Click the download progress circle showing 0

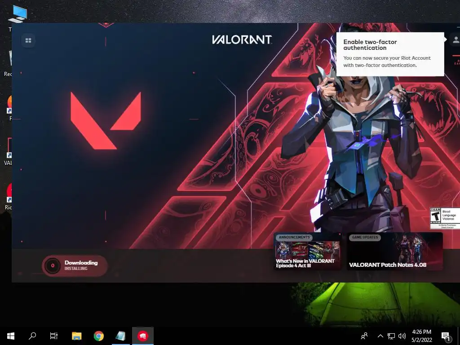tap(53, 265)
